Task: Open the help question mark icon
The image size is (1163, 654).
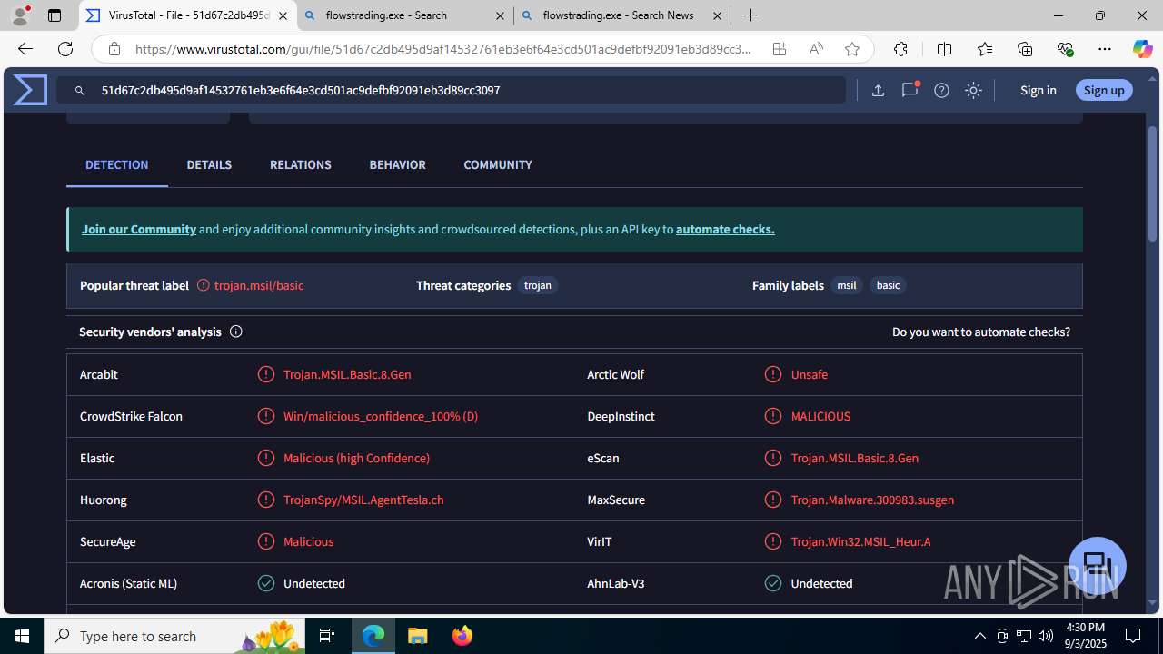Action: click(x=941, y=90)
